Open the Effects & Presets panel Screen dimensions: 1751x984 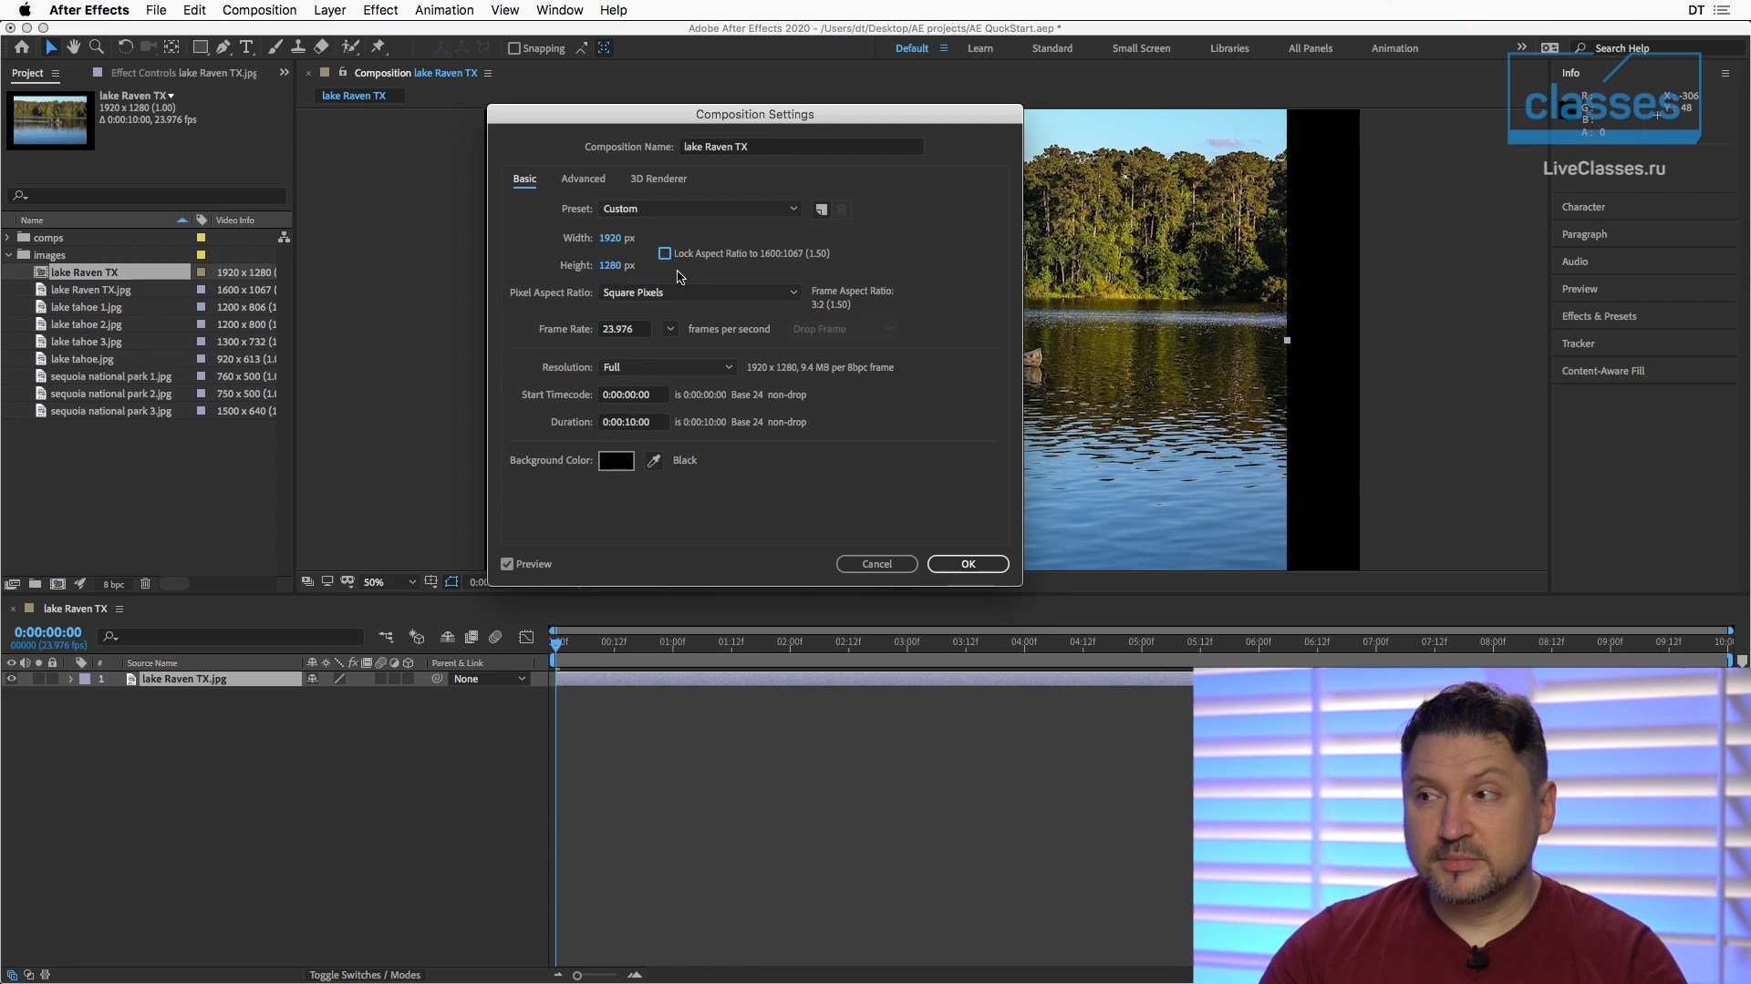pyautogui.click(x=1599, y=316)
